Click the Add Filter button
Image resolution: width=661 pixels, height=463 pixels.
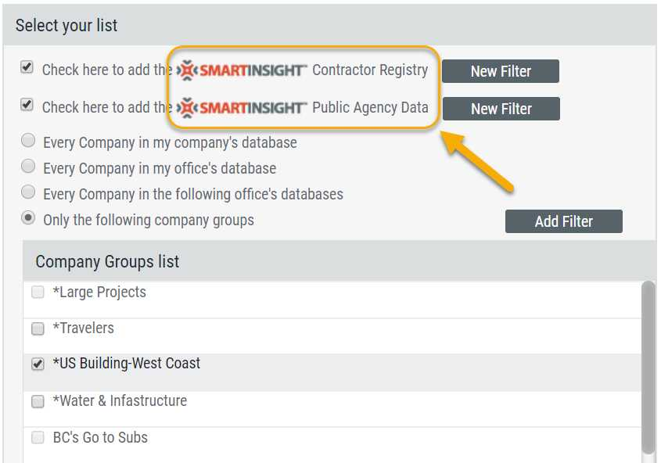[563, 221]
